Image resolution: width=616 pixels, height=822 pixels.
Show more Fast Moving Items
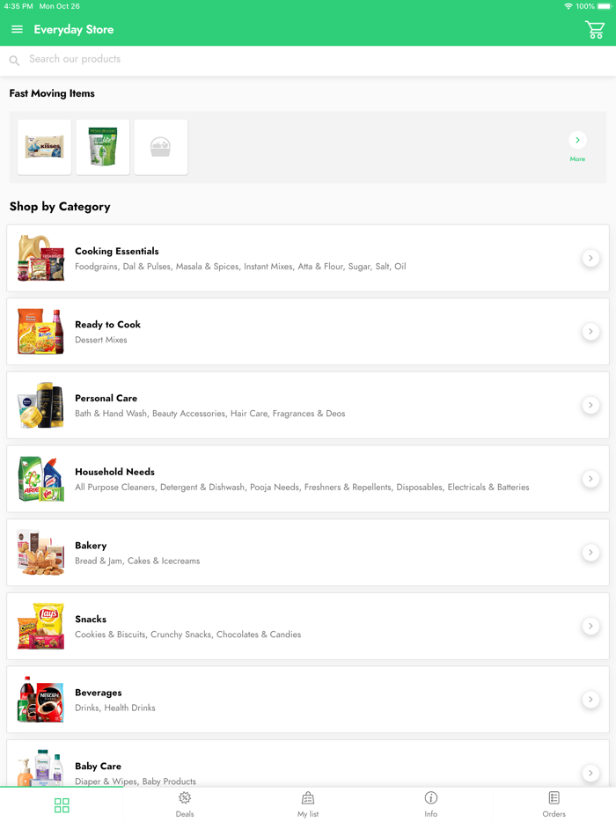click(x=577, y=141)
